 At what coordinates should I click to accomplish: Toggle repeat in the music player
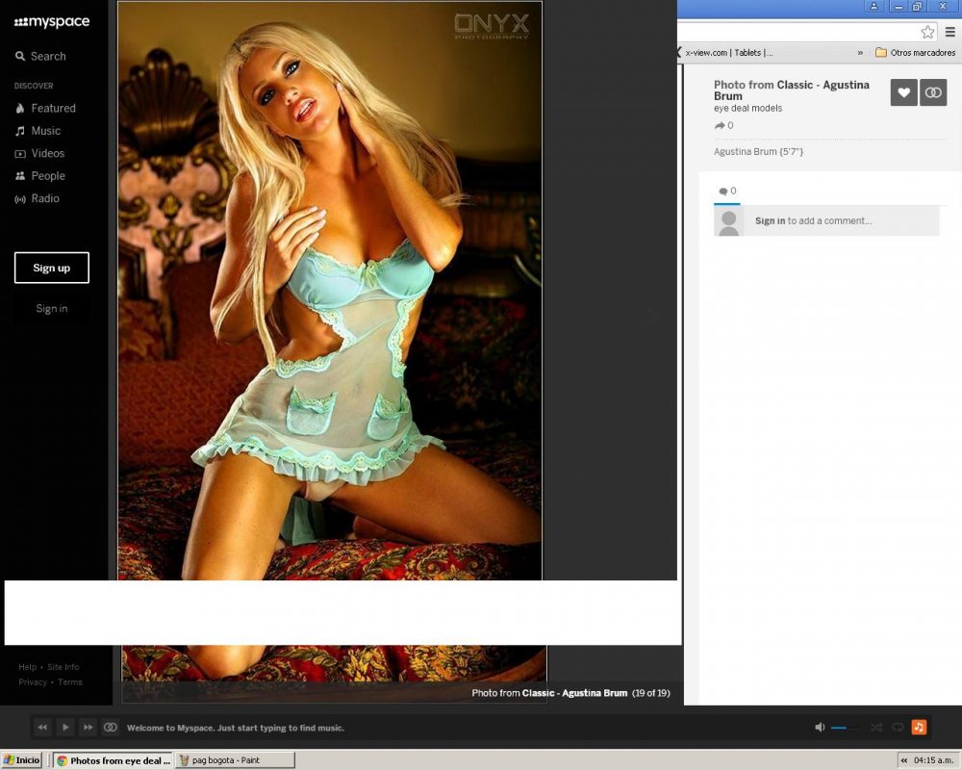click(898, 728)
